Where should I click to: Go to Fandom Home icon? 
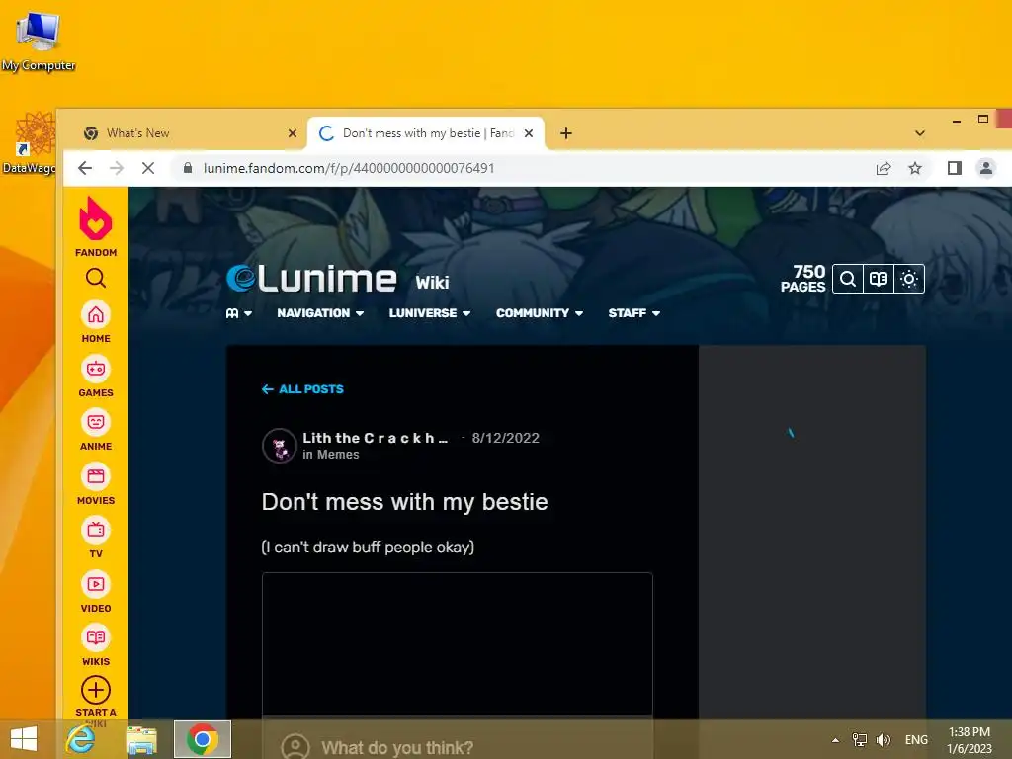pyautogui.click(x=96, y=315)
